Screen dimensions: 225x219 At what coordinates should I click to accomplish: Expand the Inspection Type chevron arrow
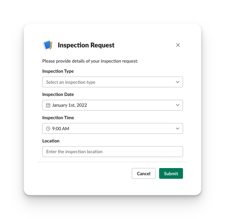coord(177,82)
